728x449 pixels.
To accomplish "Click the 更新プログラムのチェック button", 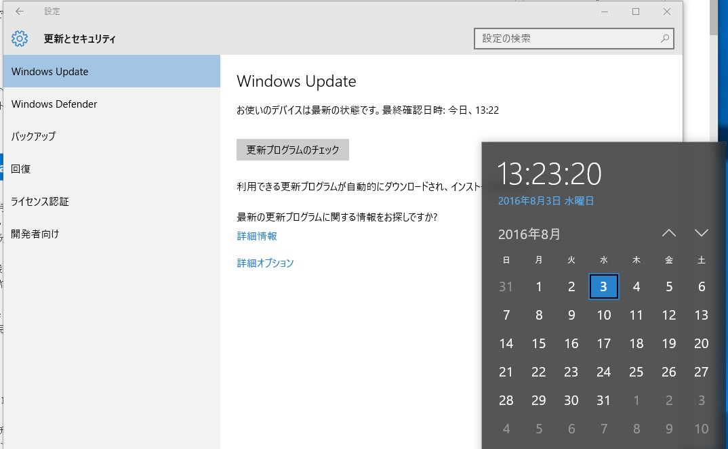I will tap(293, 150).
